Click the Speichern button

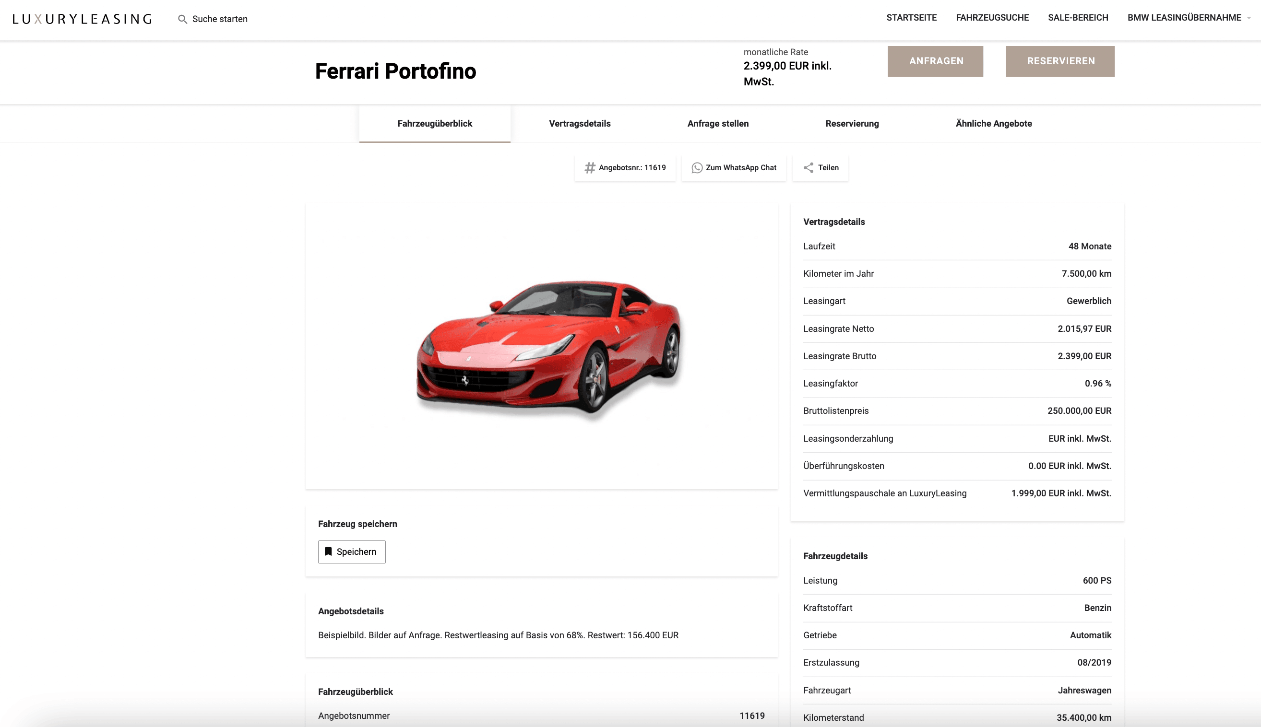click(352, 552)
